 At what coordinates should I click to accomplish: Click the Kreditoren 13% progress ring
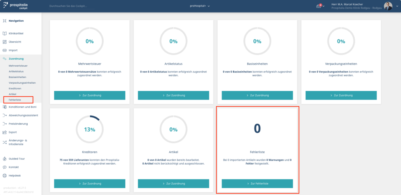(x=90, y=130)
